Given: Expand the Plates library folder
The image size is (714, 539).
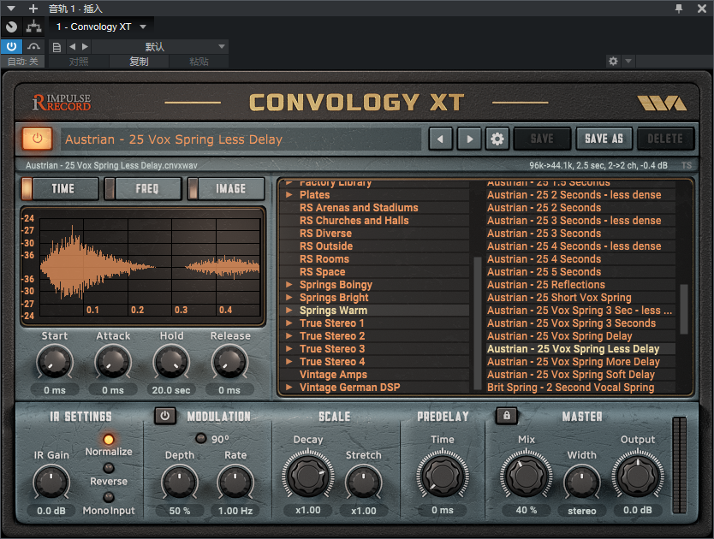Looking at the screenshot, I should pos(289,195).
